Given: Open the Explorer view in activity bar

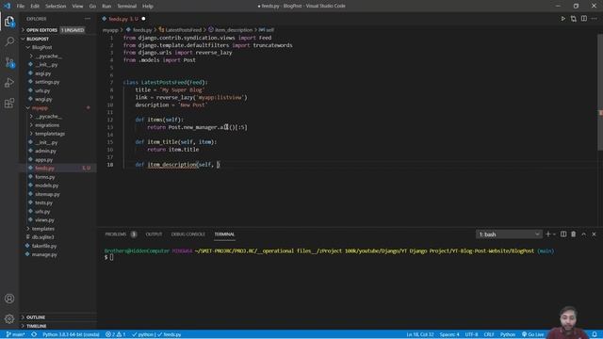Looking at the screenshot, I should click(x=9, y=22).
